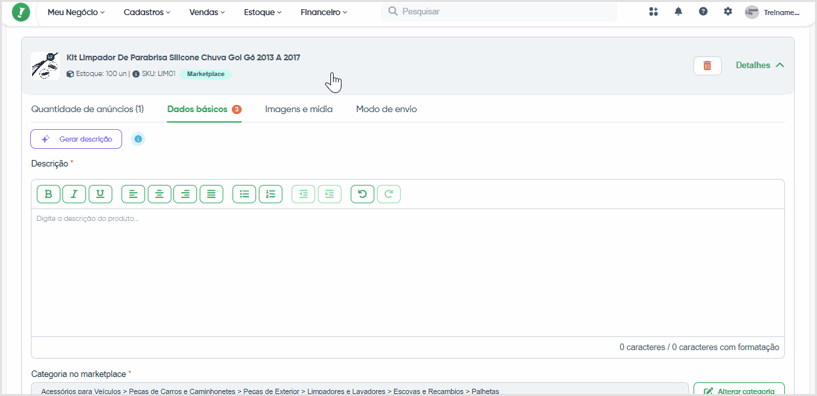Collapse the Detalhes section
817x396 pixels.
[760, 66]
